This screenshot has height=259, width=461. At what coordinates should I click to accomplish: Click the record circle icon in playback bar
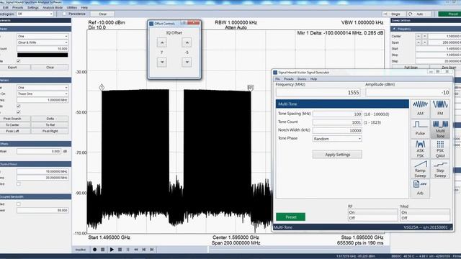pyautogui.click(x=94, y=250)
